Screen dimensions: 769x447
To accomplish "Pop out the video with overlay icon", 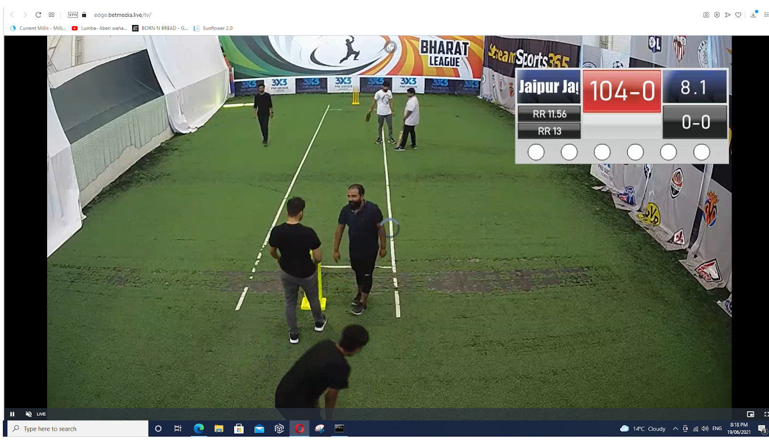I will click(x=390, y=47).
